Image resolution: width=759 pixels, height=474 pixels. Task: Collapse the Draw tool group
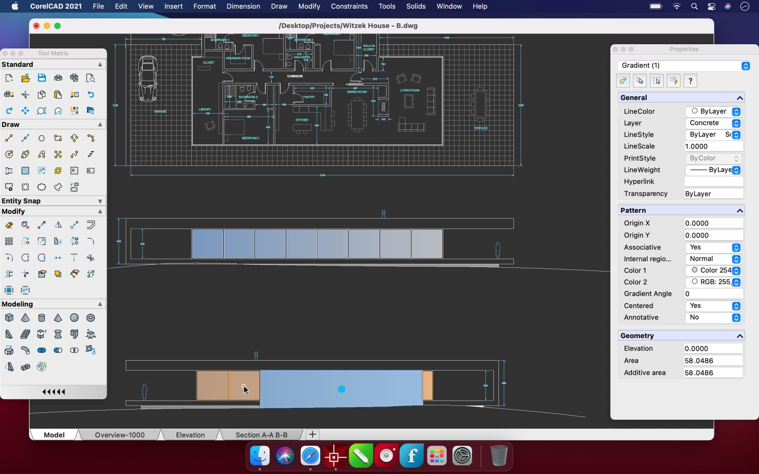[x=100, y=124]
